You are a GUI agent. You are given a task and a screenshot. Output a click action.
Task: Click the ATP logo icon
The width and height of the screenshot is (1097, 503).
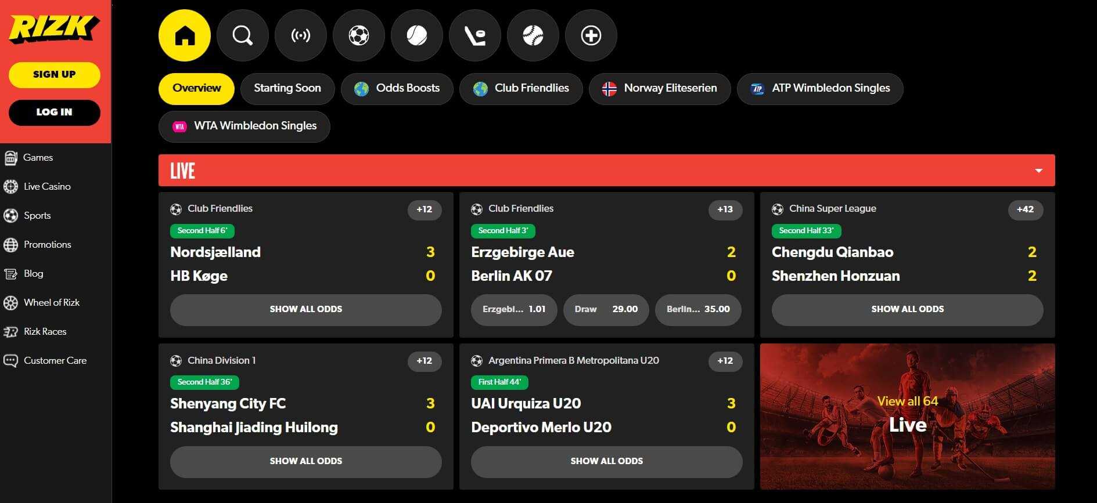[757, 88]
